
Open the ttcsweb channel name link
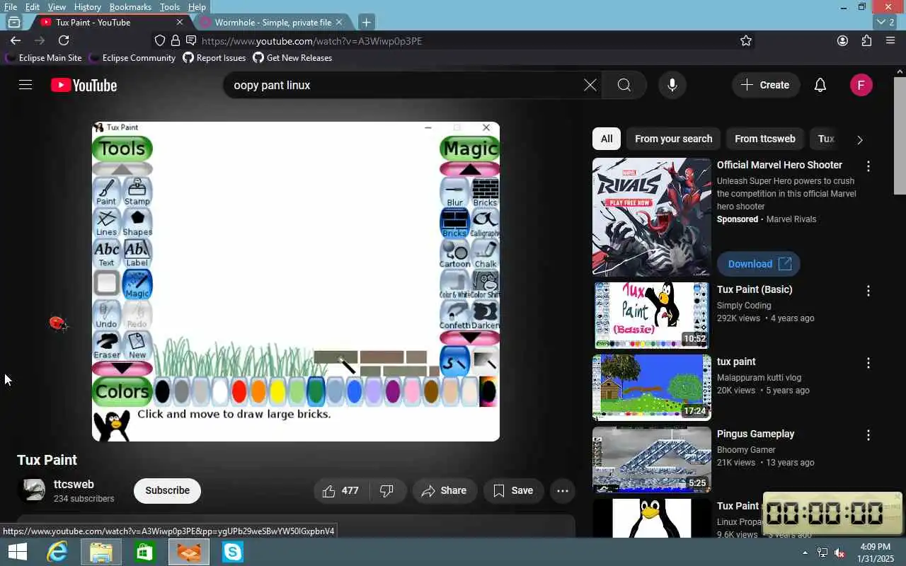[x=74, y=485]
